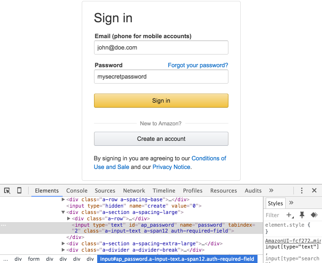Select the form breadcrumb in DOM path
This screenshot has height=263, width=322.
click(x=34, y=259)
